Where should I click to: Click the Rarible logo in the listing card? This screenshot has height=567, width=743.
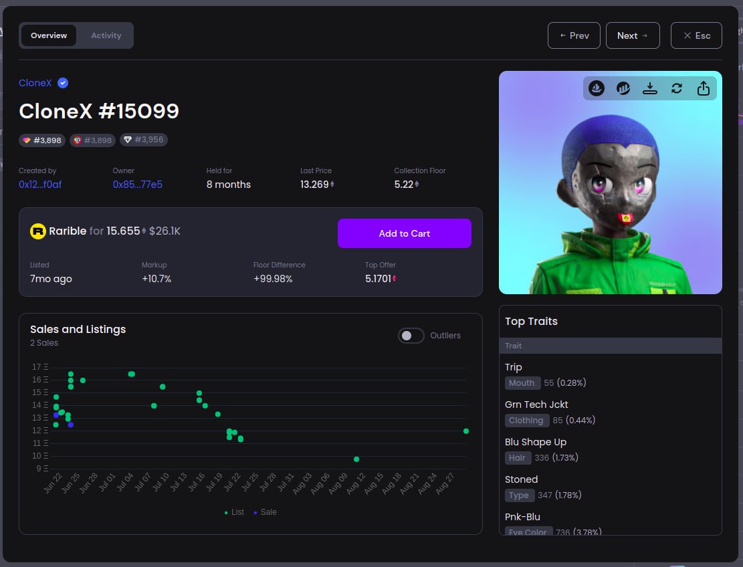[x=38, y=231]
